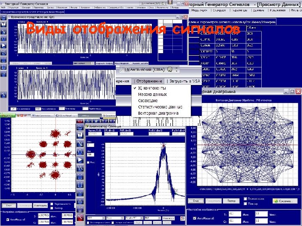
Task: Toggle Повтор checkbox in constellation window
Action: (x=52, y=208)
